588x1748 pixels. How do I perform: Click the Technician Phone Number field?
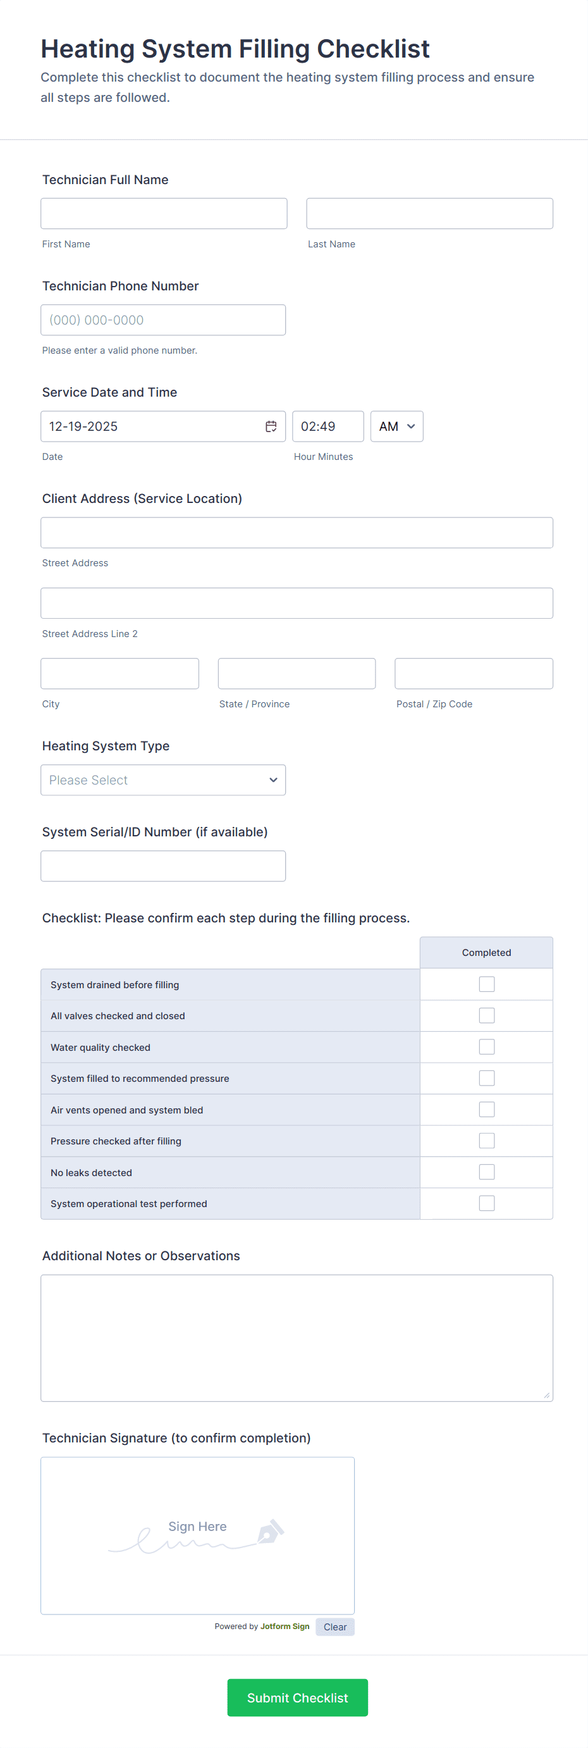click(162, 319)
